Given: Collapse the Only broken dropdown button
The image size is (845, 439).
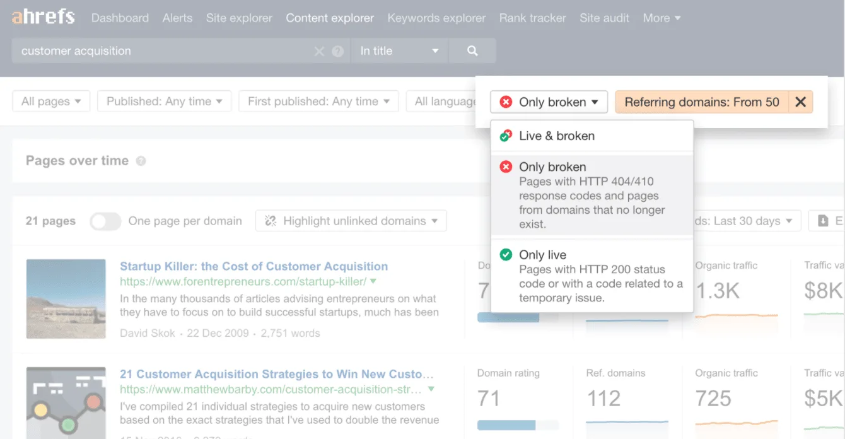Looking at the screenshot, I should (549, 102).
